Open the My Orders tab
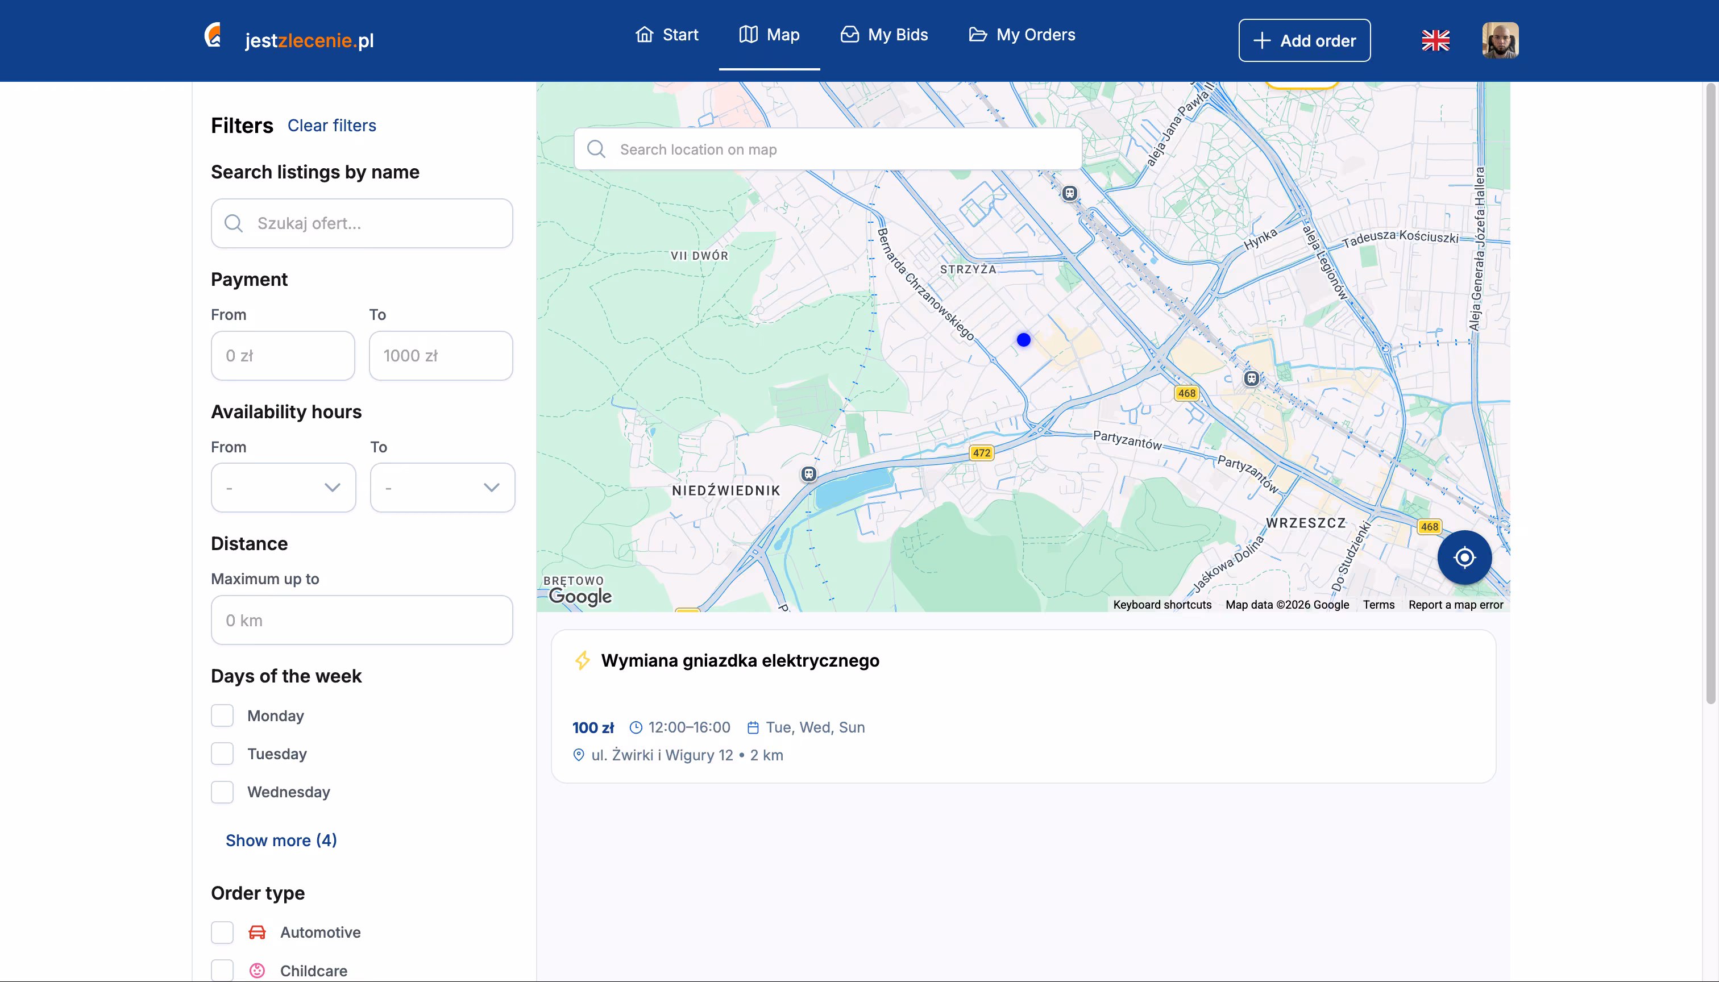1719x982 pixels. [1022, 35]
